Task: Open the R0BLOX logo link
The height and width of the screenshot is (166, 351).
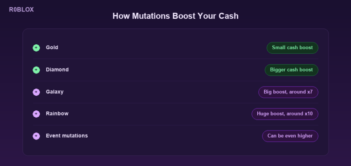Action: tap(21, 10)
